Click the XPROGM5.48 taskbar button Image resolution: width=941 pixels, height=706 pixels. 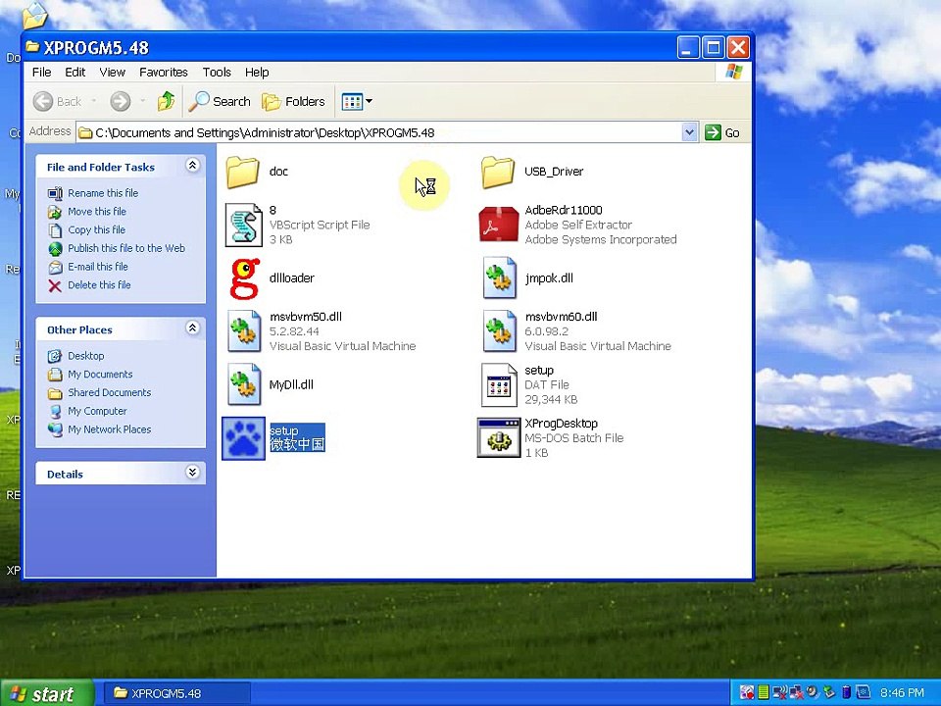pos(176,693)
